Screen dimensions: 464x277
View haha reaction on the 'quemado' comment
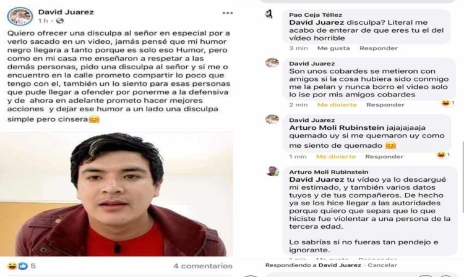[444, 155]
